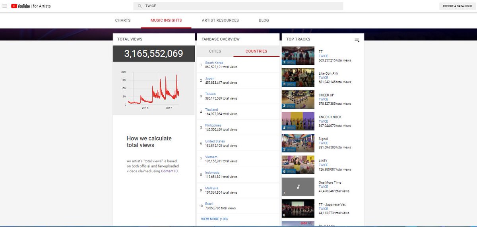Click the Like Ooh Ahh track title
Screen dimensions: 477x227
click(x=328, y=73)
